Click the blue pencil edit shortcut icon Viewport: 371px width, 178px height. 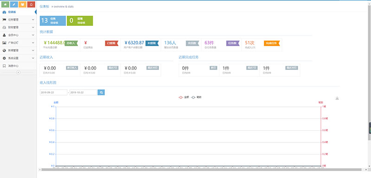coord(14,4)
